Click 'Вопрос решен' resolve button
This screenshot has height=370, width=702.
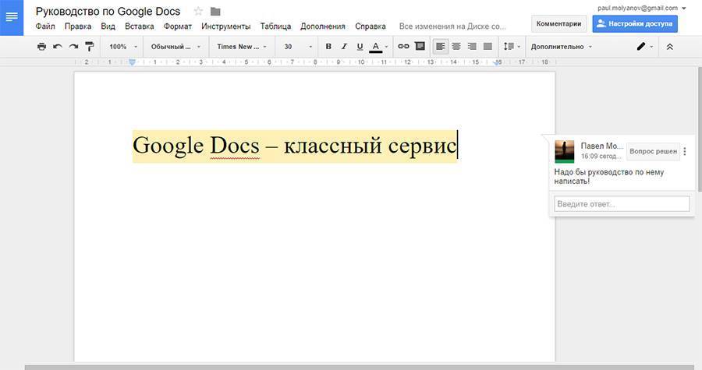tap(653, 151)
